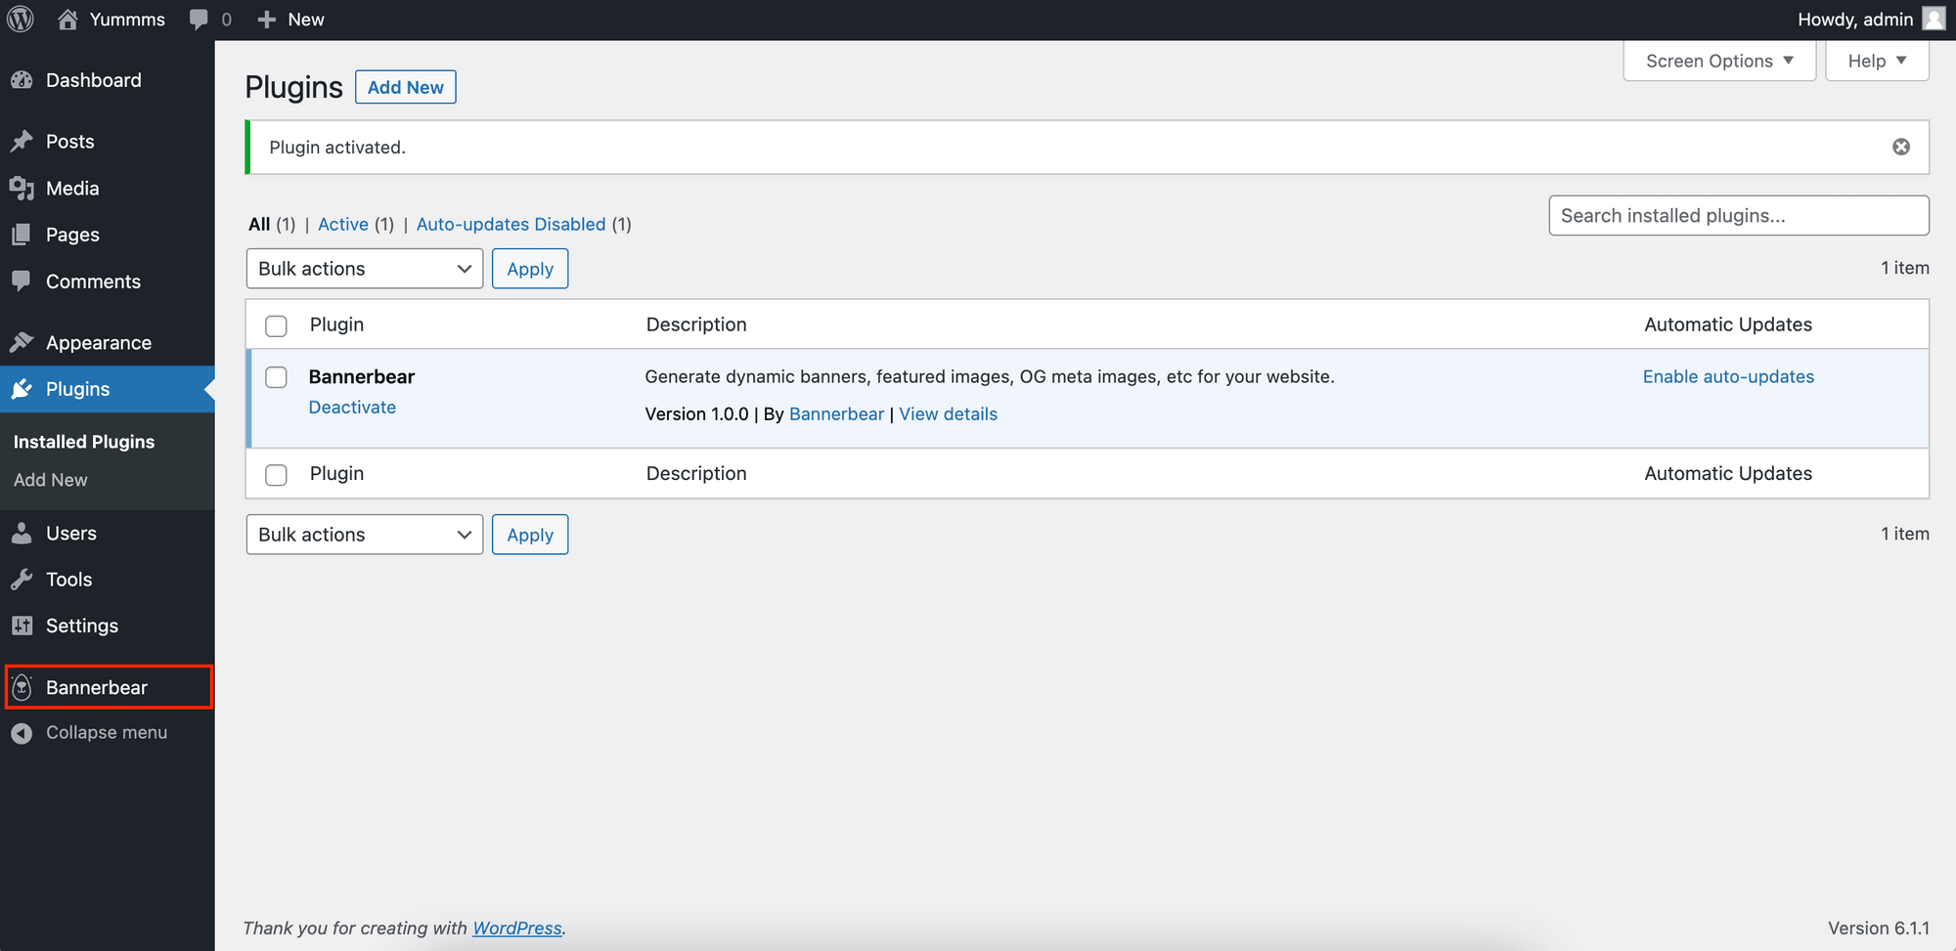Click the admin user avatar icon

point(1934,20)
